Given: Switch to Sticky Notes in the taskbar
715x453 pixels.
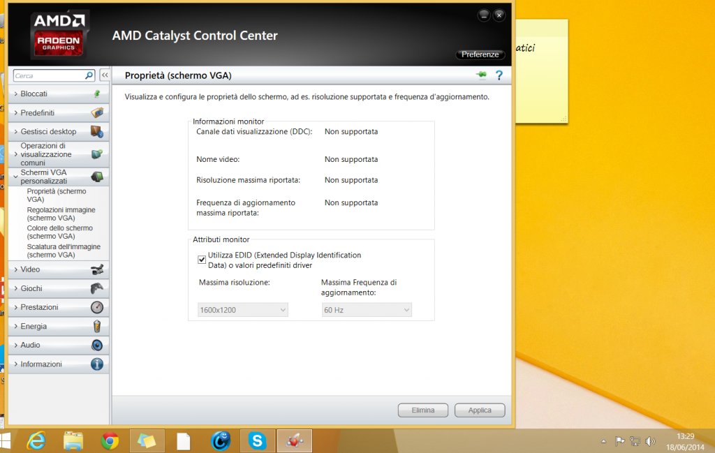Looking at the screenshot, I should point(147,440).
